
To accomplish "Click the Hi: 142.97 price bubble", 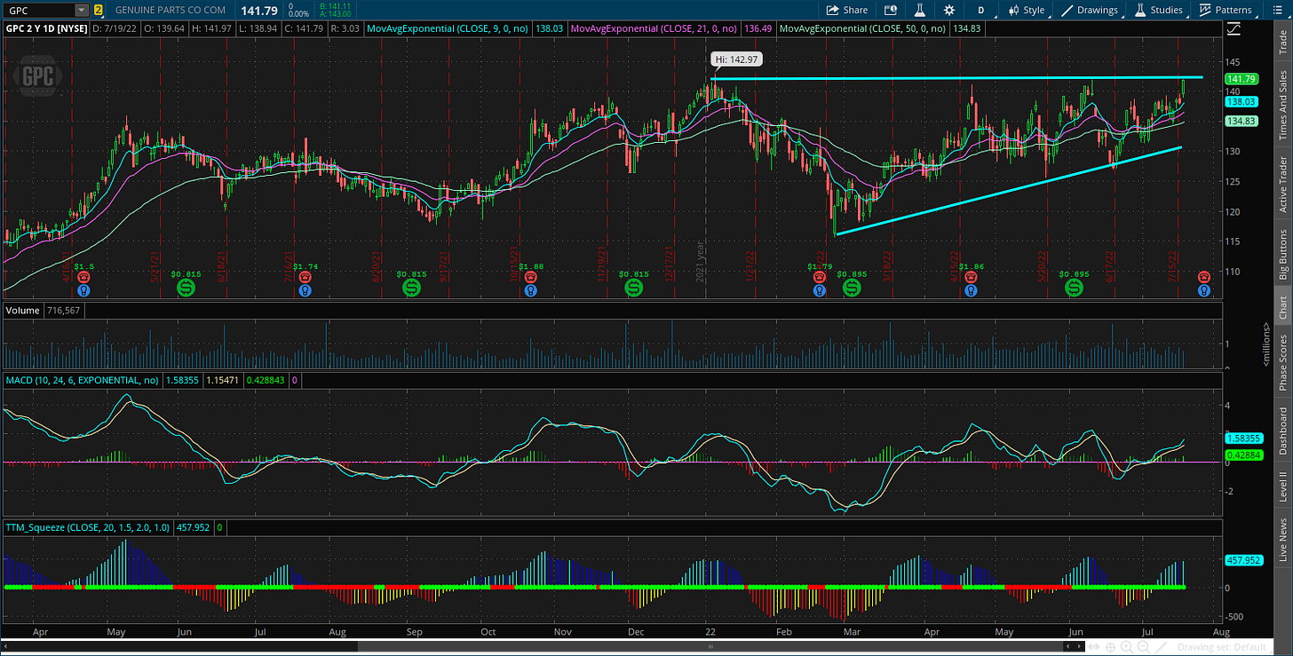I will pos(736,59).
